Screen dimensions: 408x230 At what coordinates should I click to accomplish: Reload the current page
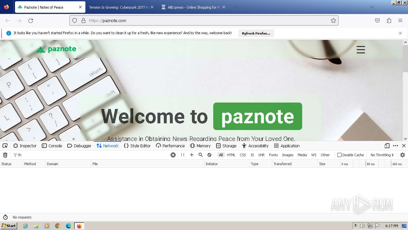coord(31,20)
